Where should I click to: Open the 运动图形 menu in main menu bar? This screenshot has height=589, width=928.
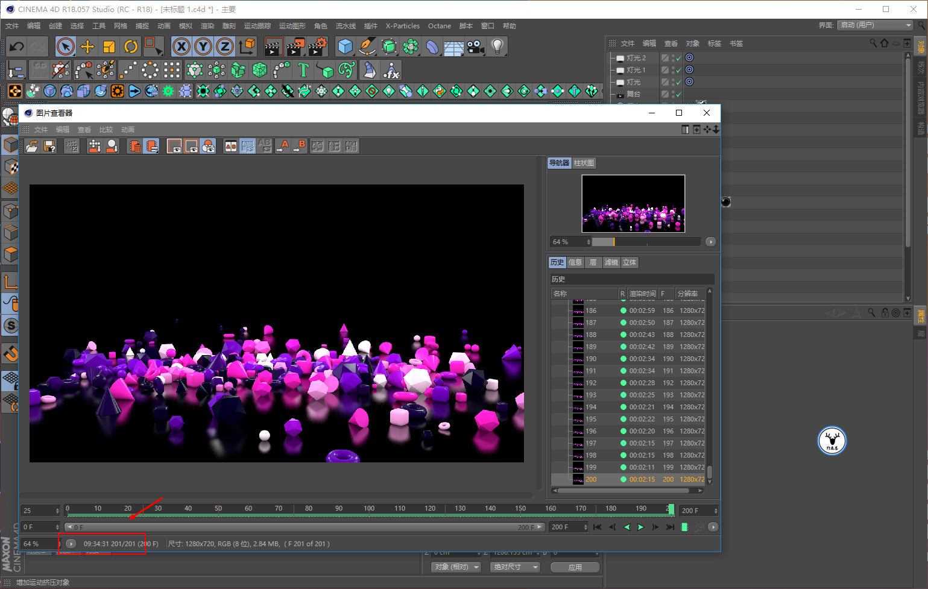coord(292,26)
